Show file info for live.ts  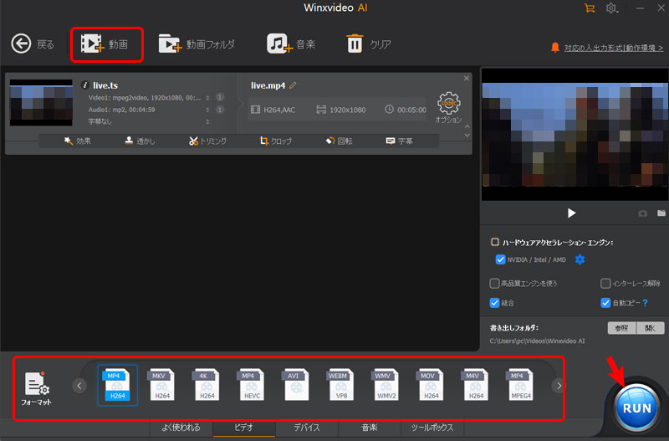pos(84,85)
